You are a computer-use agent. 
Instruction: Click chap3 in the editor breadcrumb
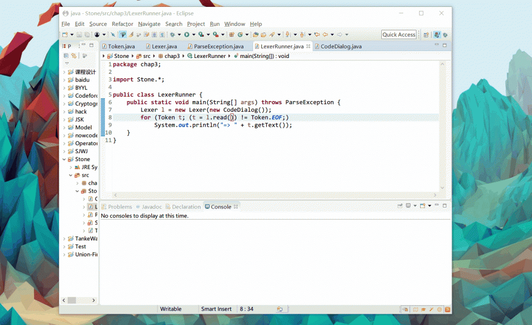click(x=171, y=56)
